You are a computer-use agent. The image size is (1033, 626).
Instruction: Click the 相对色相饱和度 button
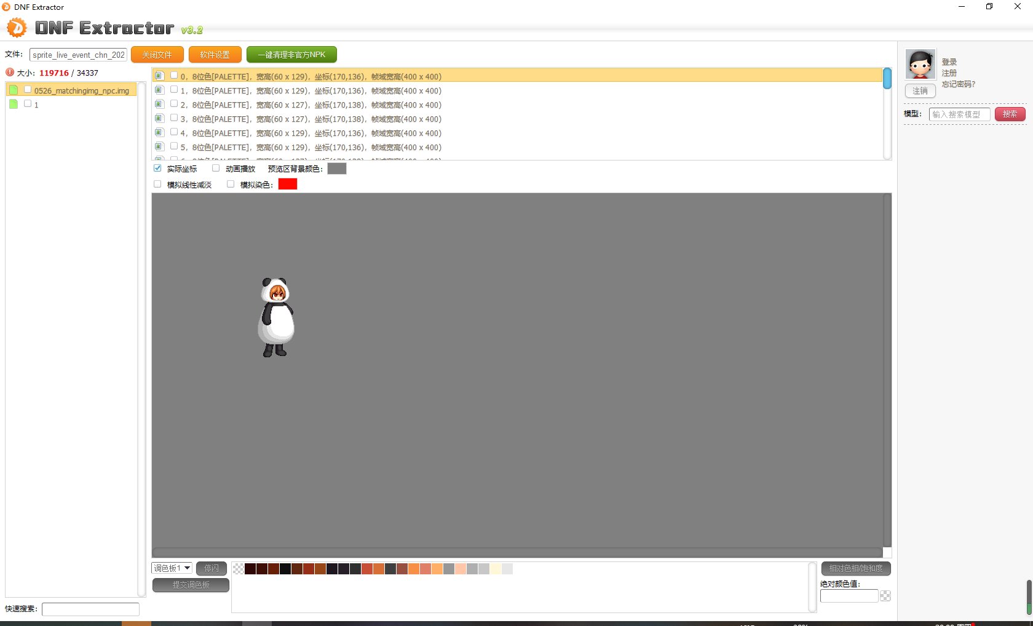click(x=856, y=568)
